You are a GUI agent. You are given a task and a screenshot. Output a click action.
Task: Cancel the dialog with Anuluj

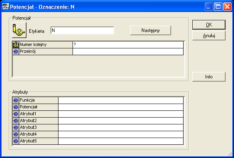click(x=209, y=36)
